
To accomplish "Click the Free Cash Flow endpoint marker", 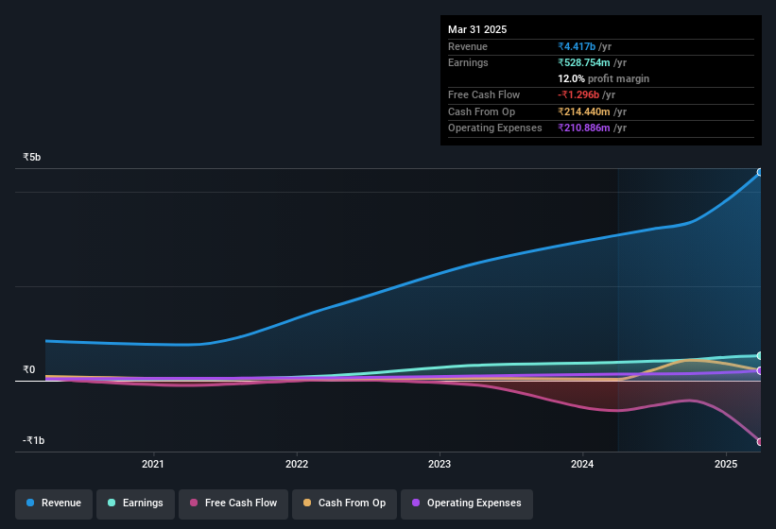I will (x=760, y=441).
